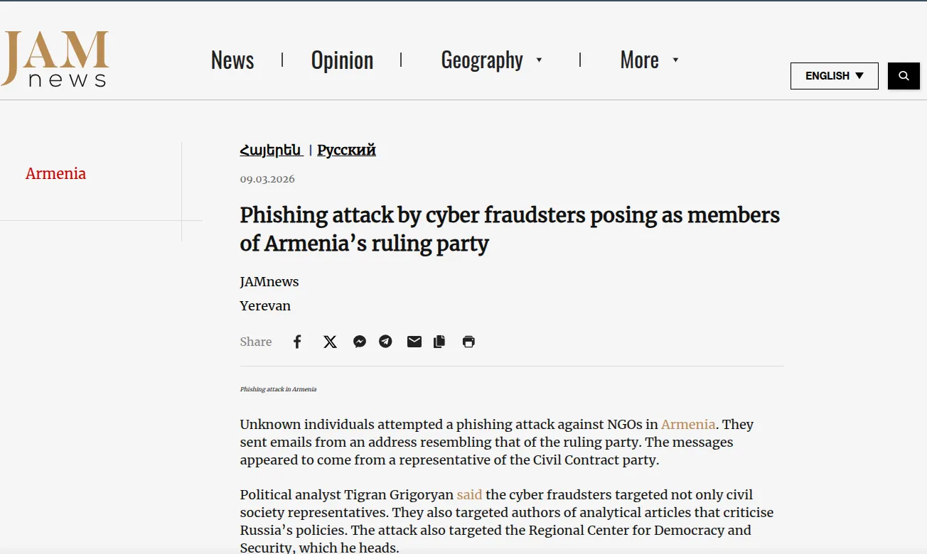Switch to Armenian version (Հայերեն)
927x554 pixels.
pos(271,150)
